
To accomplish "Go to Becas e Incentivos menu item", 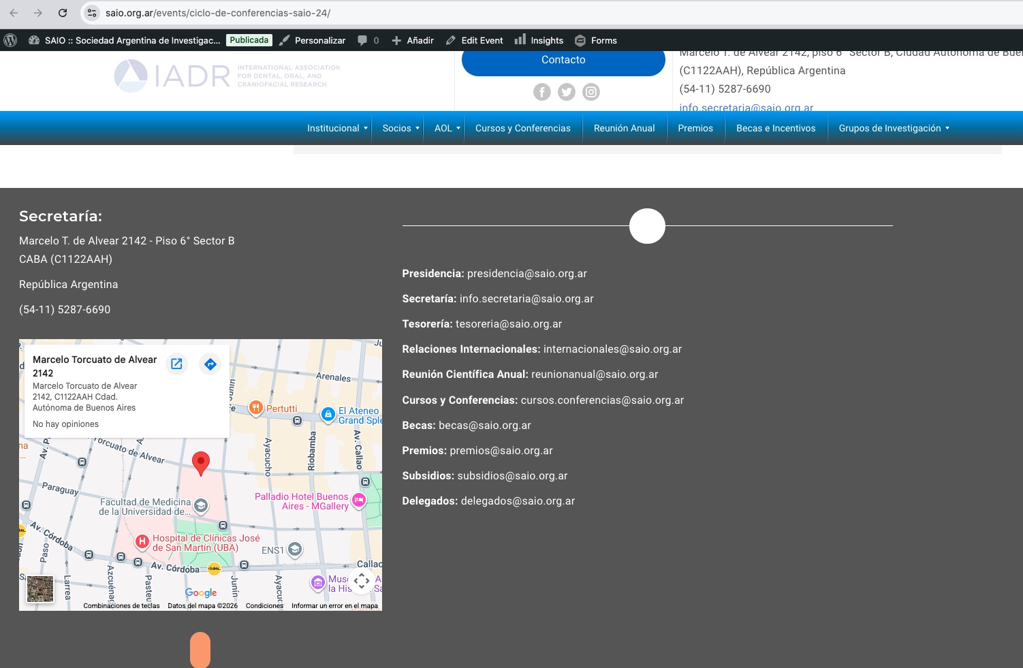I will point(776,128).
